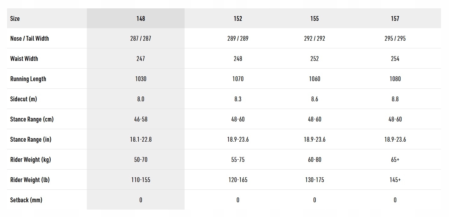Select the 152 size column header
The height and width of the screenshot is (217, 449).
pos(238,19)
